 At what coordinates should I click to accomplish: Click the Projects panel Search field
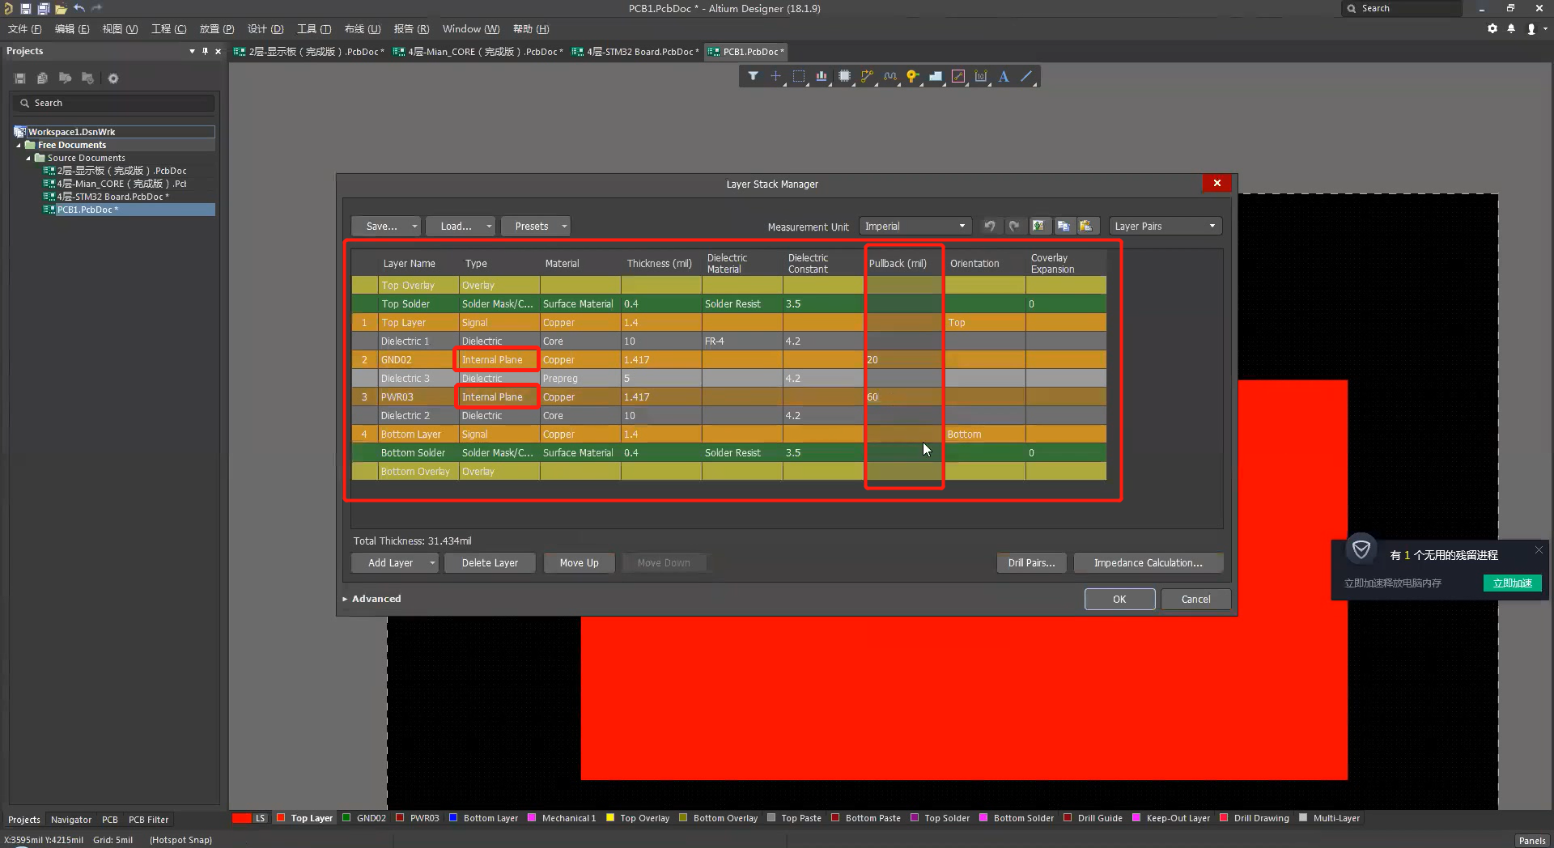113,103
